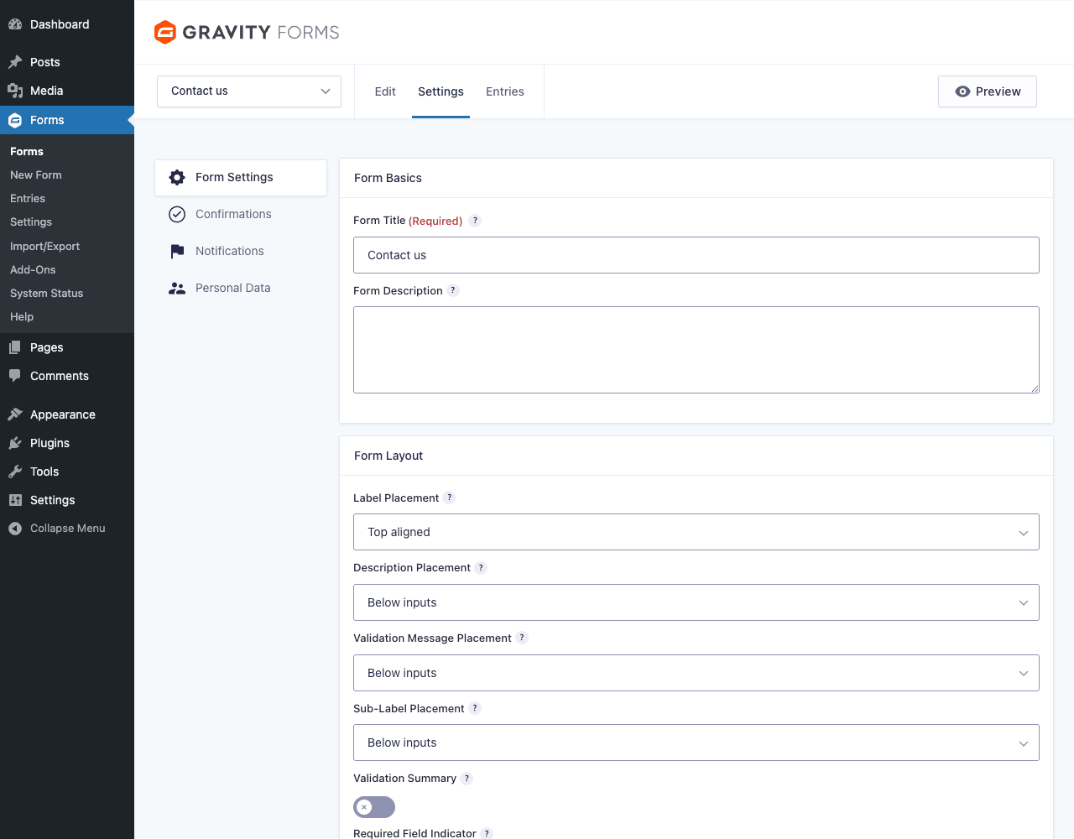Image resolution: width=1074 pixels, height=839 pixels.
Task: Click the Forms sidebar icon
Action: [x=15, y=120]
